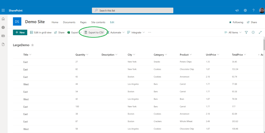Viewport: 265px width, 133px height.
Task: Open the Documents navigation tab
Action: pos(69,22)
